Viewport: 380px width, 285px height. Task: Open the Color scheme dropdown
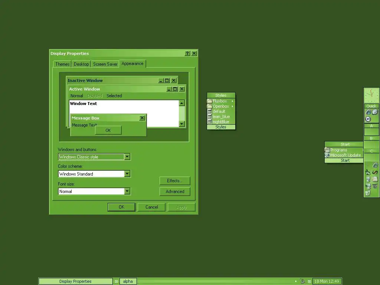click(127, 174)
